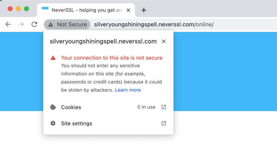Click the forward navigation arrow

coord(21,24)
